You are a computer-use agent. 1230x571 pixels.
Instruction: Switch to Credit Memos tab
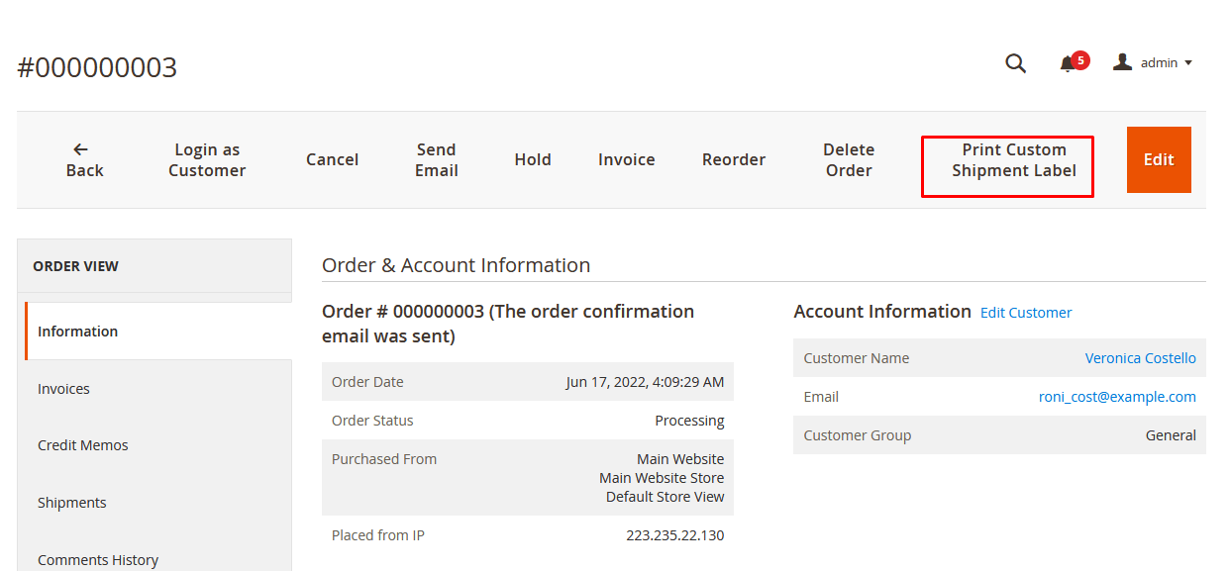click(x=83, y=445)
